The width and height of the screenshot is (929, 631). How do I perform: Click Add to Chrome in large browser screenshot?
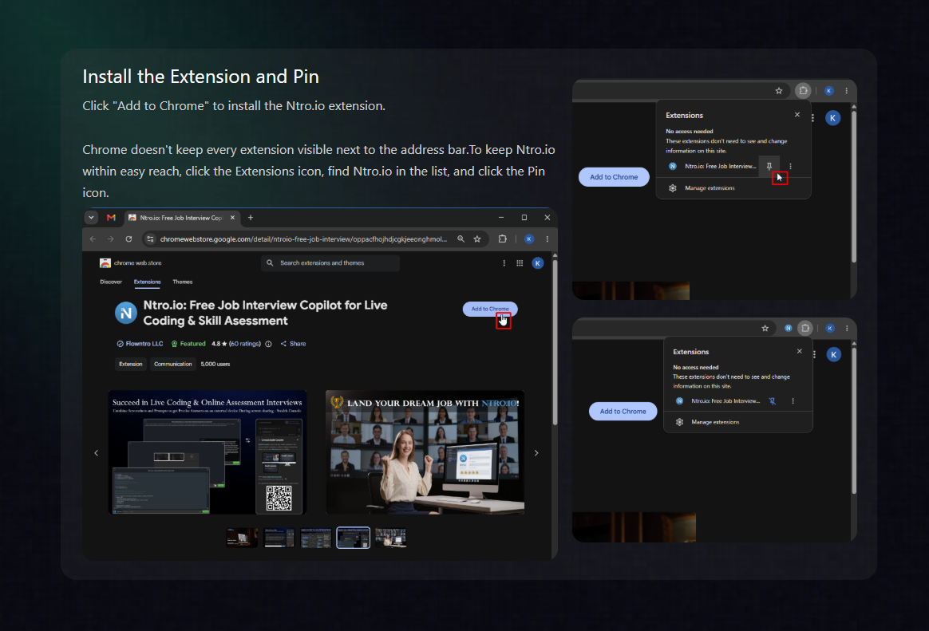point(490,309)
